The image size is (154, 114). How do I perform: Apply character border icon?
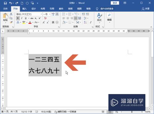[57, 14]
